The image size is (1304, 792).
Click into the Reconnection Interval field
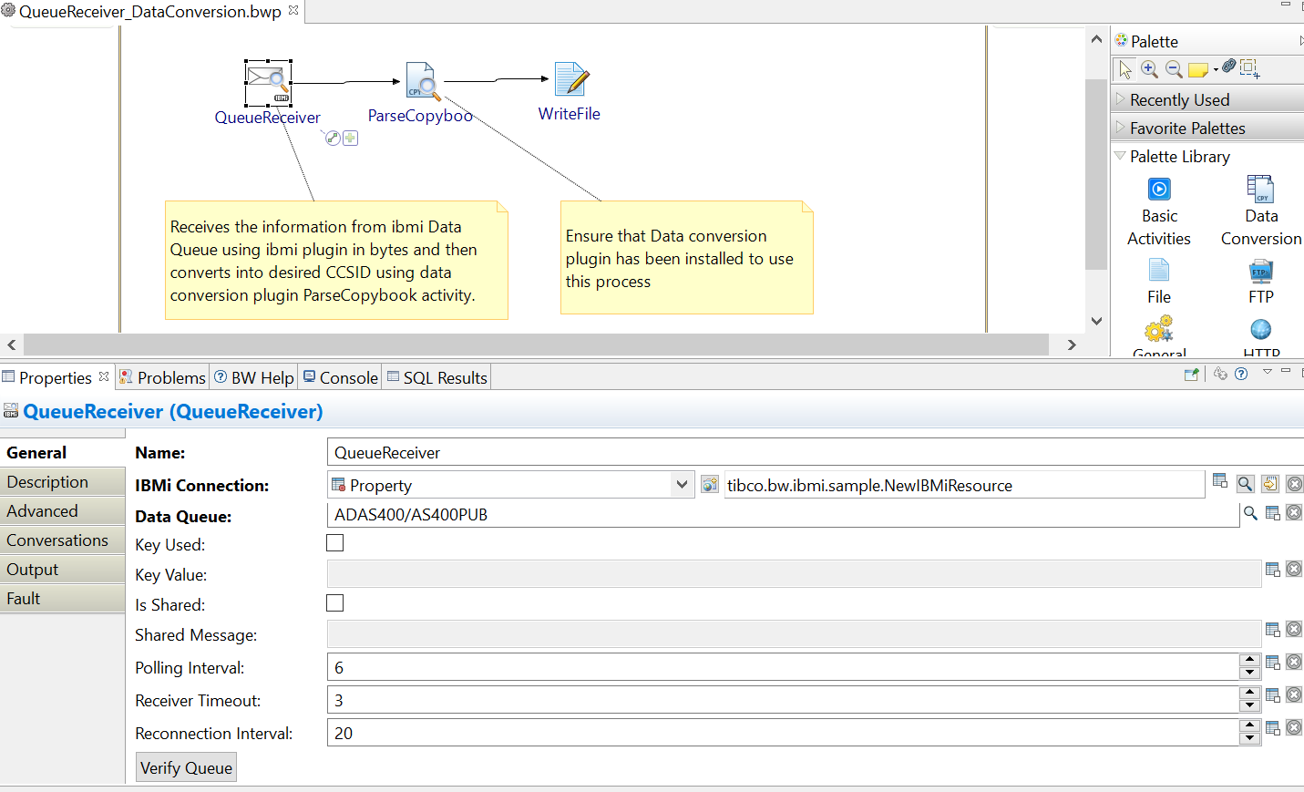[x=784, y=733]
